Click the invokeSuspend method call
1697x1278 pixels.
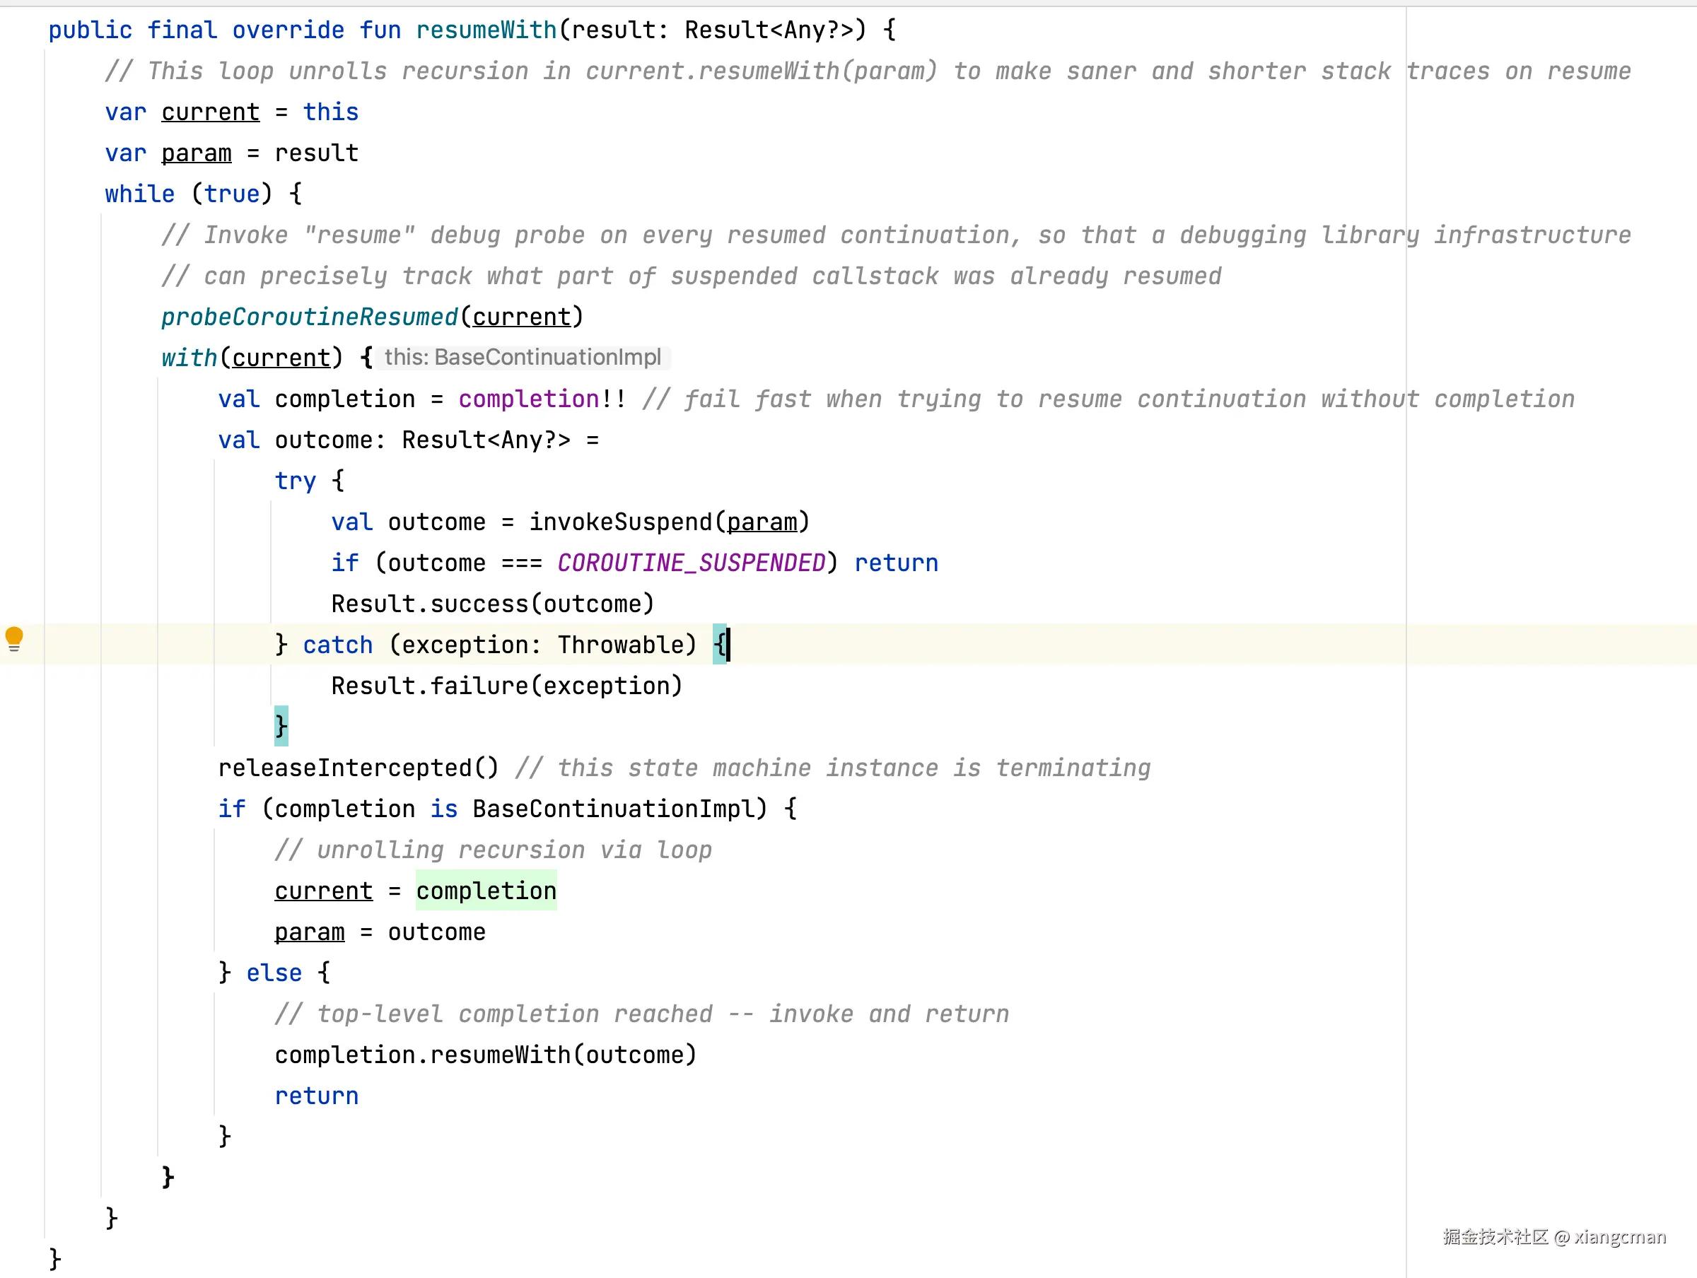621,522
